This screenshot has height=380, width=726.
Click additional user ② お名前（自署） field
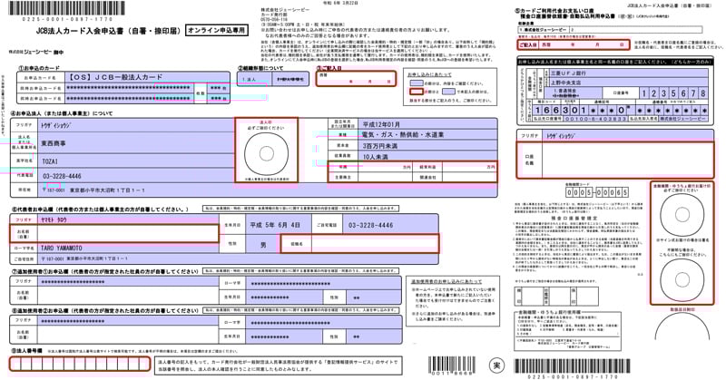click(x=128, y=335)
